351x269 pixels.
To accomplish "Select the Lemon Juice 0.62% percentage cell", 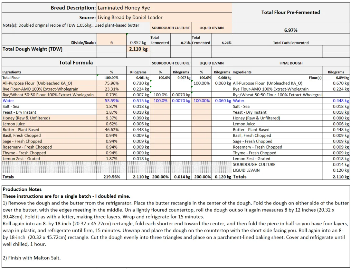I will [112, 124].
